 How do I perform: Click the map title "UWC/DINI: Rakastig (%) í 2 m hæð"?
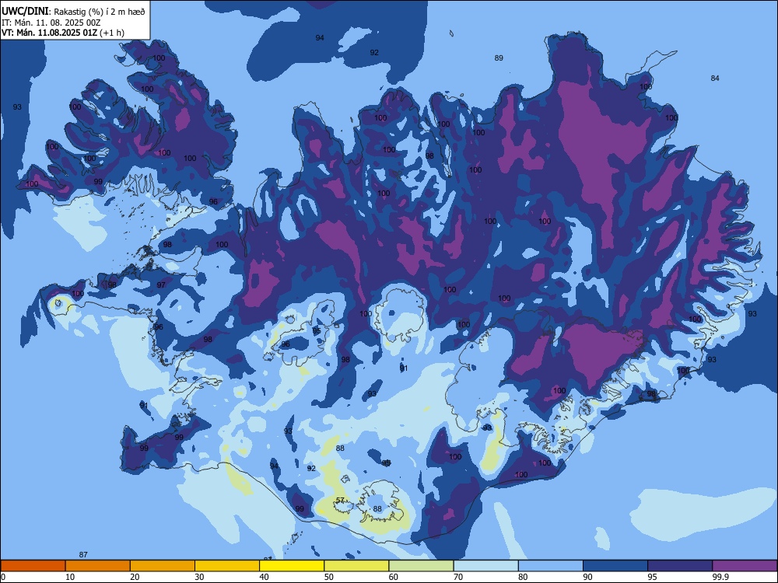click(x=73, y=12)
